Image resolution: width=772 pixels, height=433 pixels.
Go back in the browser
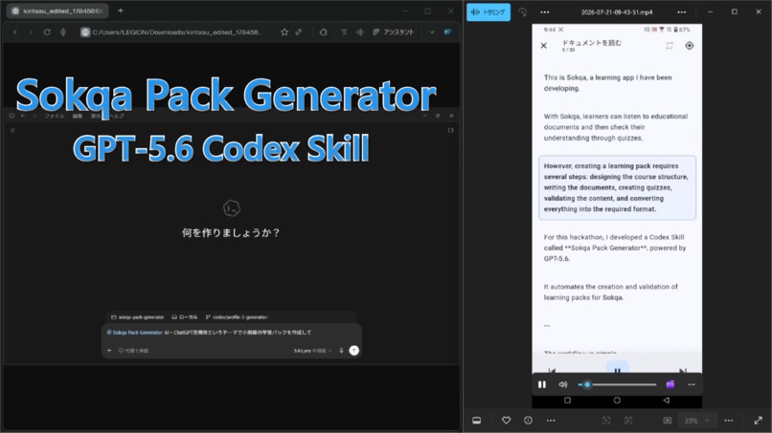pos(14,32)
